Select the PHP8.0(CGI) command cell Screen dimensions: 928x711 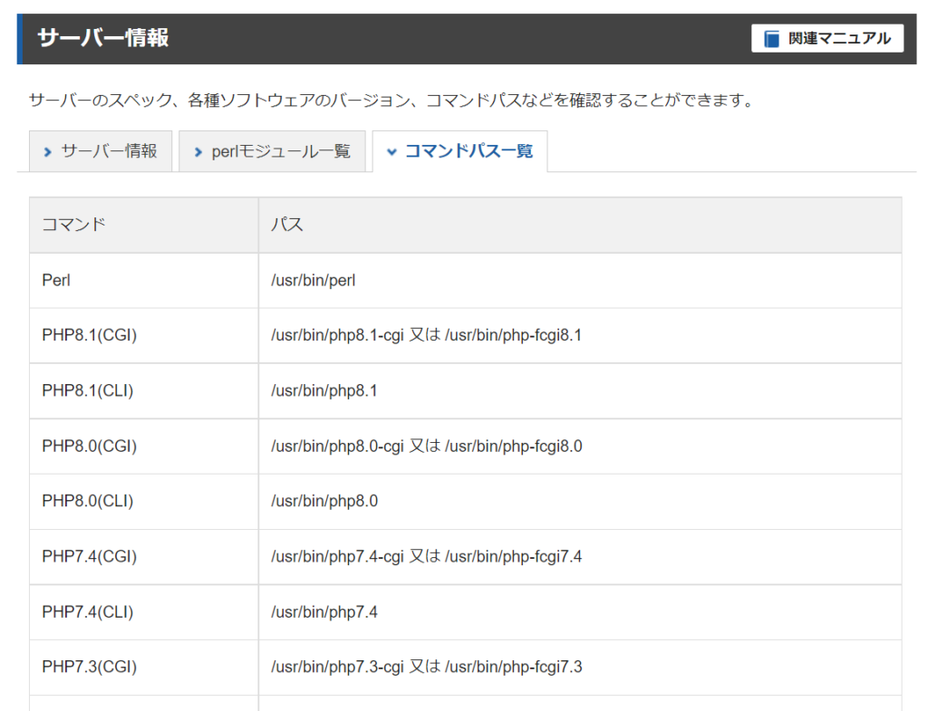(144, 446)
